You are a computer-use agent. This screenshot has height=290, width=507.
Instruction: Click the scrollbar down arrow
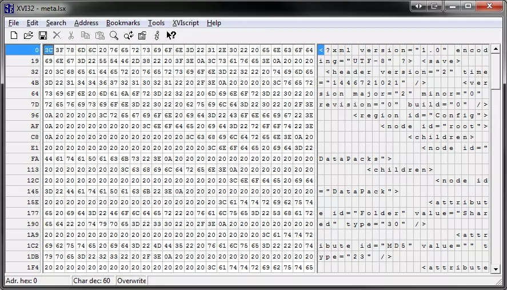click(x=496, y=269)
